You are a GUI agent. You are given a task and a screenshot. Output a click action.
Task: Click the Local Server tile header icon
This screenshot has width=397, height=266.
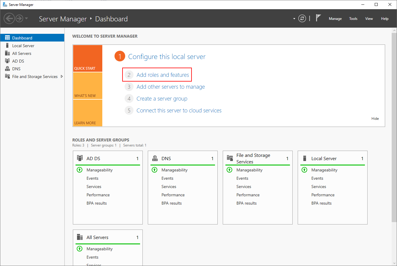tap(305, 158)
